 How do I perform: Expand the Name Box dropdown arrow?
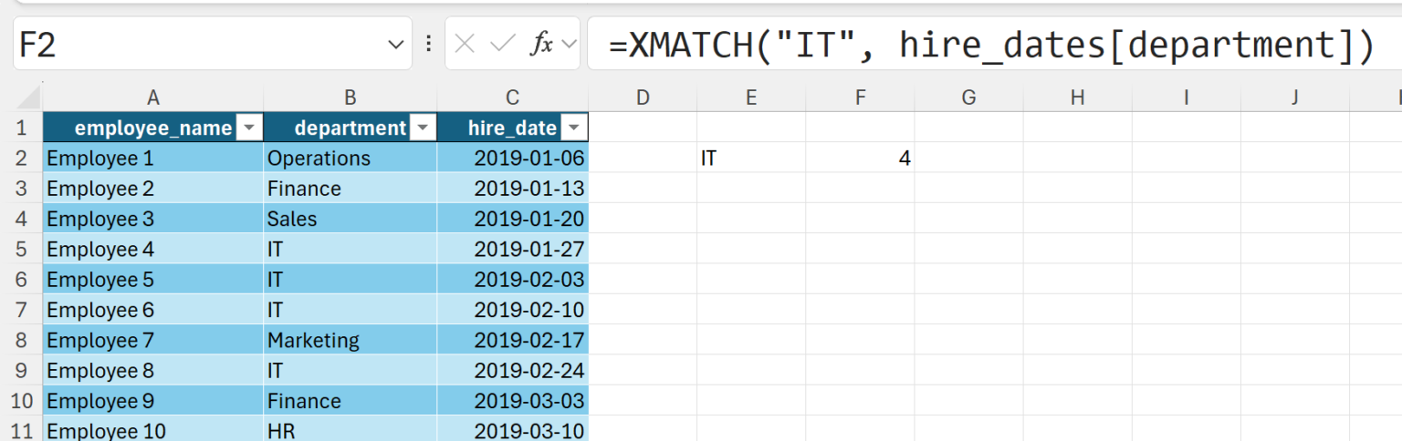tap(396, 44)
